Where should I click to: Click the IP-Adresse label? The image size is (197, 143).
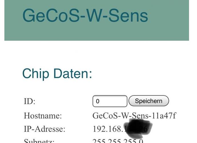coord(45,129)
